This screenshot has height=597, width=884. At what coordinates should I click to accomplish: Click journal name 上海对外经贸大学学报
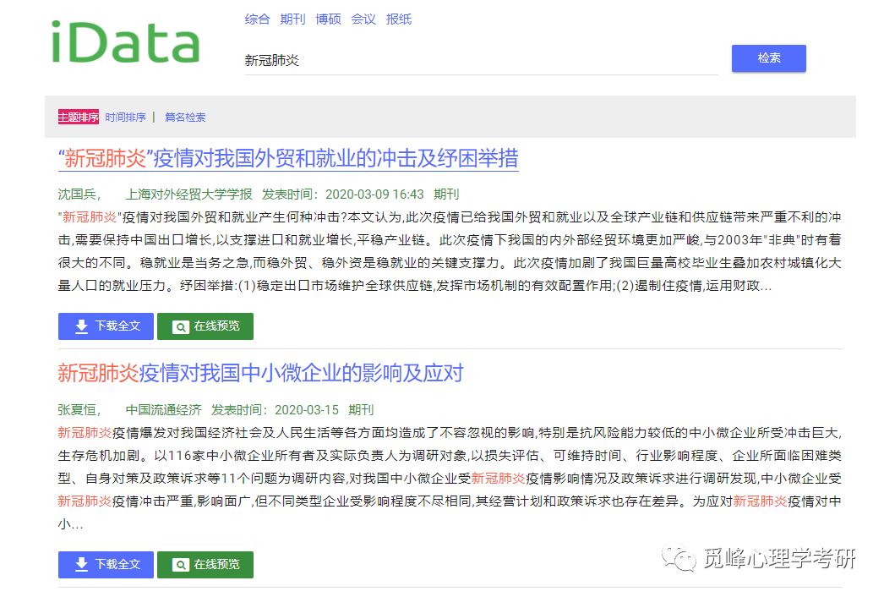tap(188, 194)
